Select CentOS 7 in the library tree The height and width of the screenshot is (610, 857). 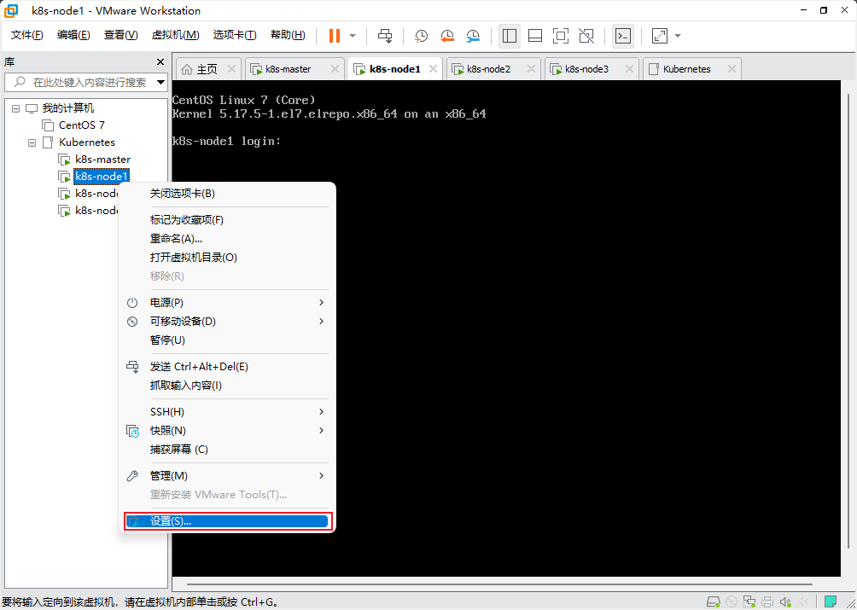(81, 125)
